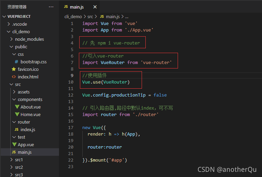Viewport: 262px width, 177px height.
Task: Click the JS icon beside main.js in tree
Action: [x=14, y=152]
